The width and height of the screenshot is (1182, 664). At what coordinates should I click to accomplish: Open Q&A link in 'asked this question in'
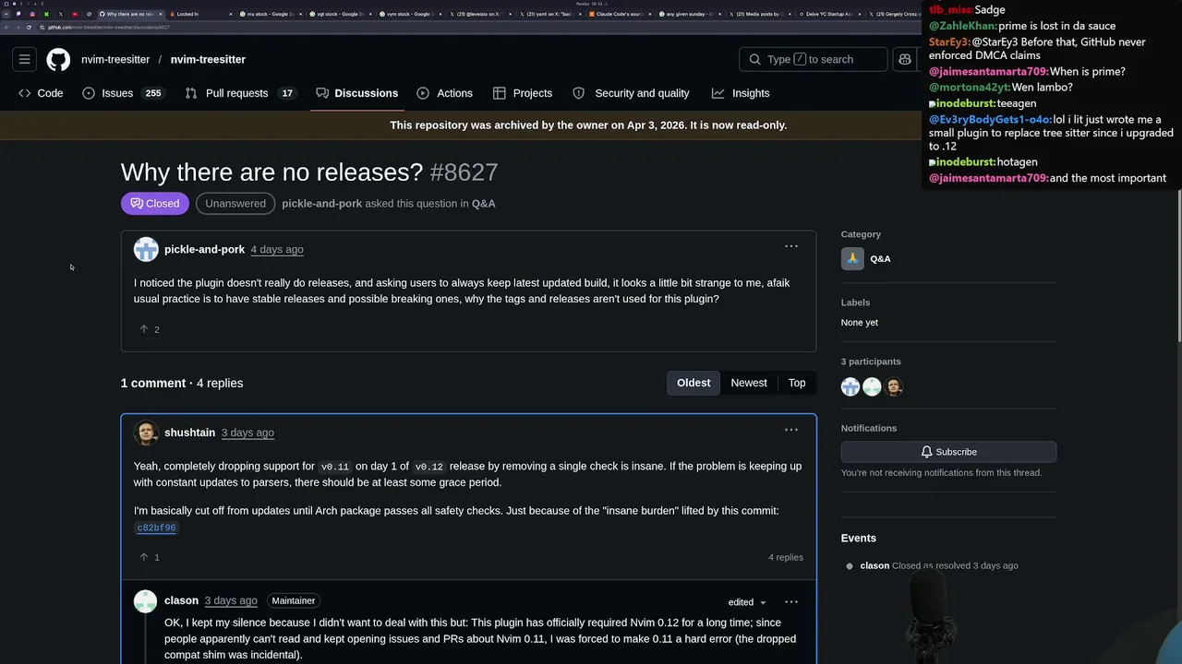click(484, 204)
